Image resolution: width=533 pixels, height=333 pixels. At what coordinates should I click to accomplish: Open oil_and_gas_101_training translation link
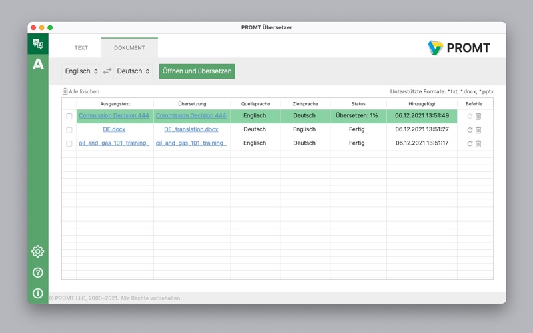[x=191, y=143]
